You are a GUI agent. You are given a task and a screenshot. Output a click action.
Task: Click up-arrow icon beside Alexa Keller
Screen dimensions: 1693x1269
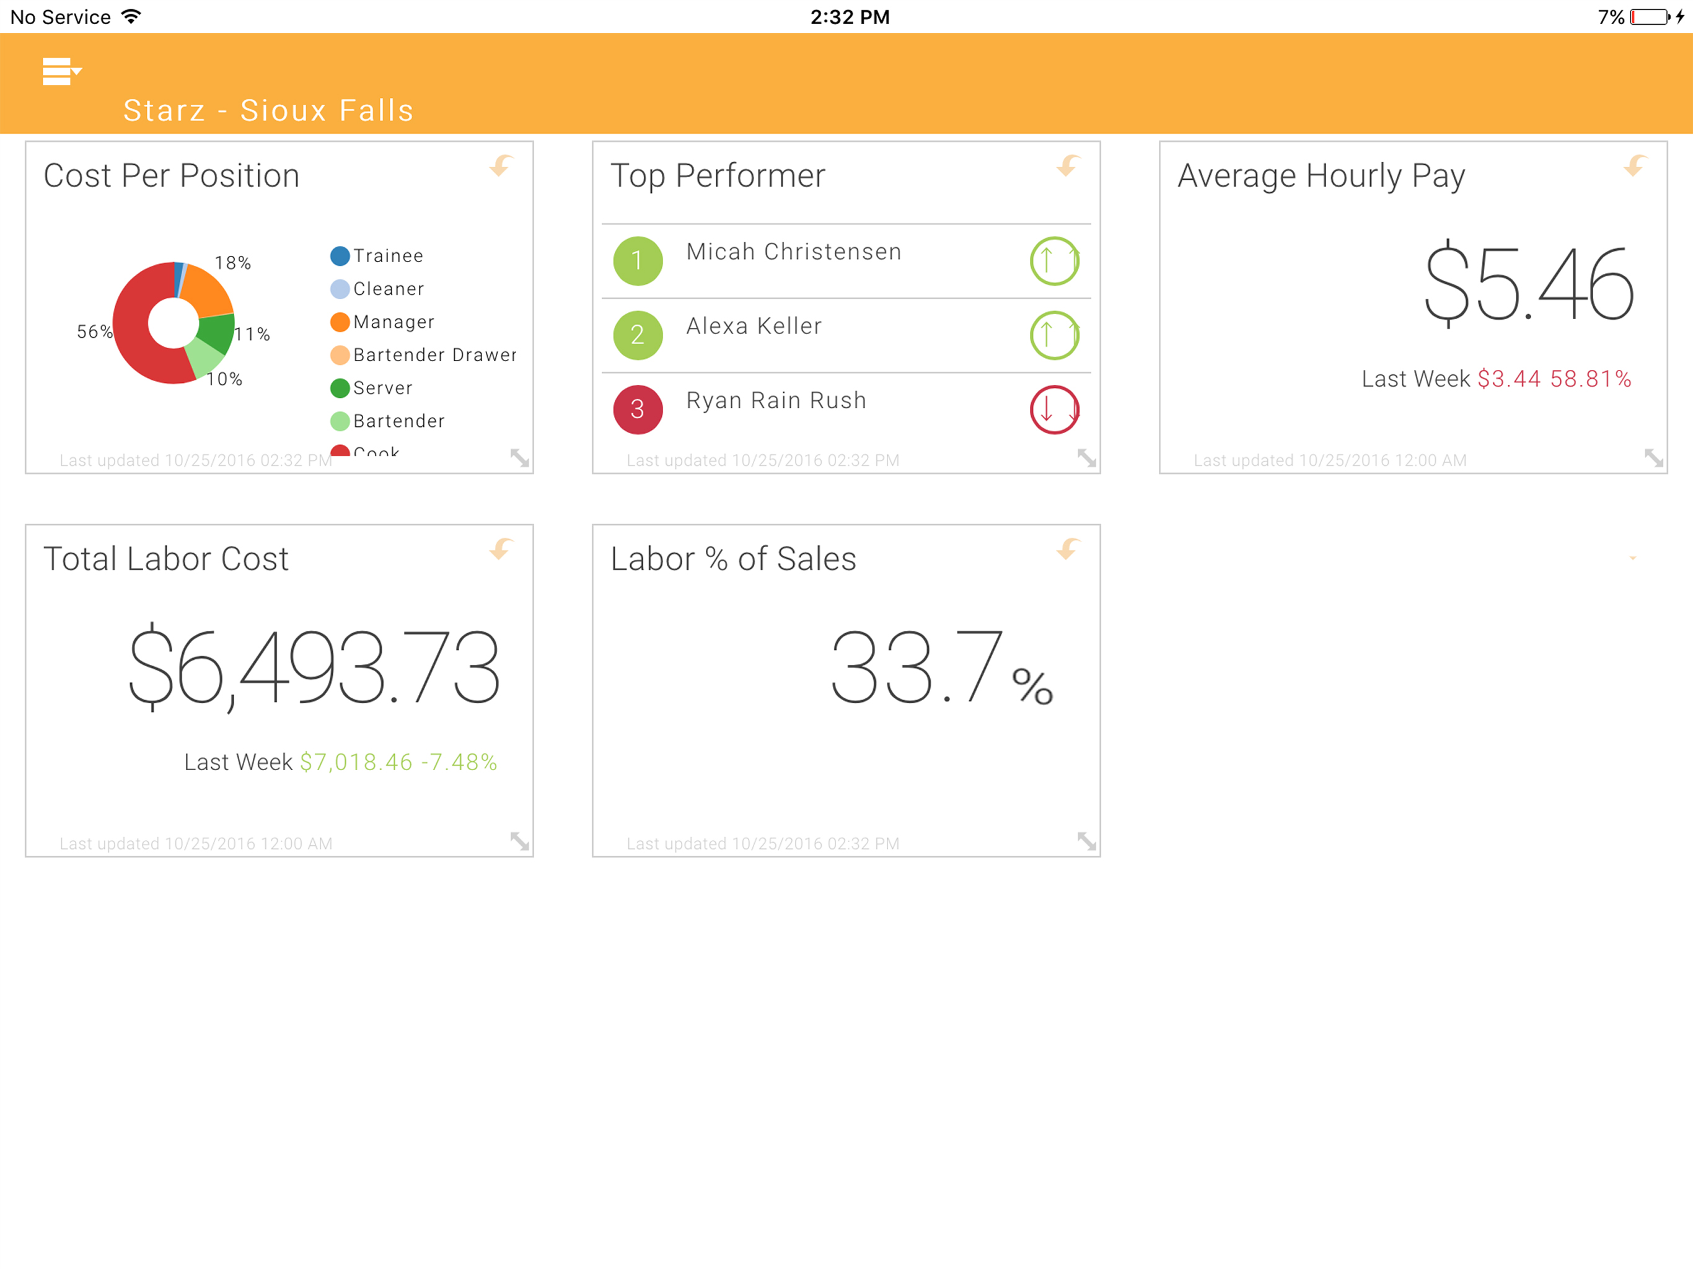(1054, 335)
